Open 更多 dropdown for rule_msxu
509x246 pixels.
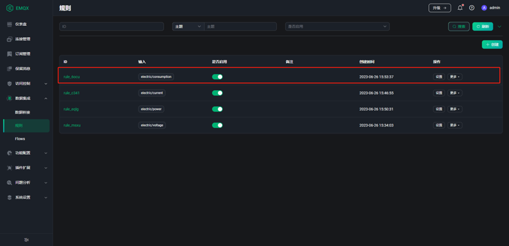point(455,125)
